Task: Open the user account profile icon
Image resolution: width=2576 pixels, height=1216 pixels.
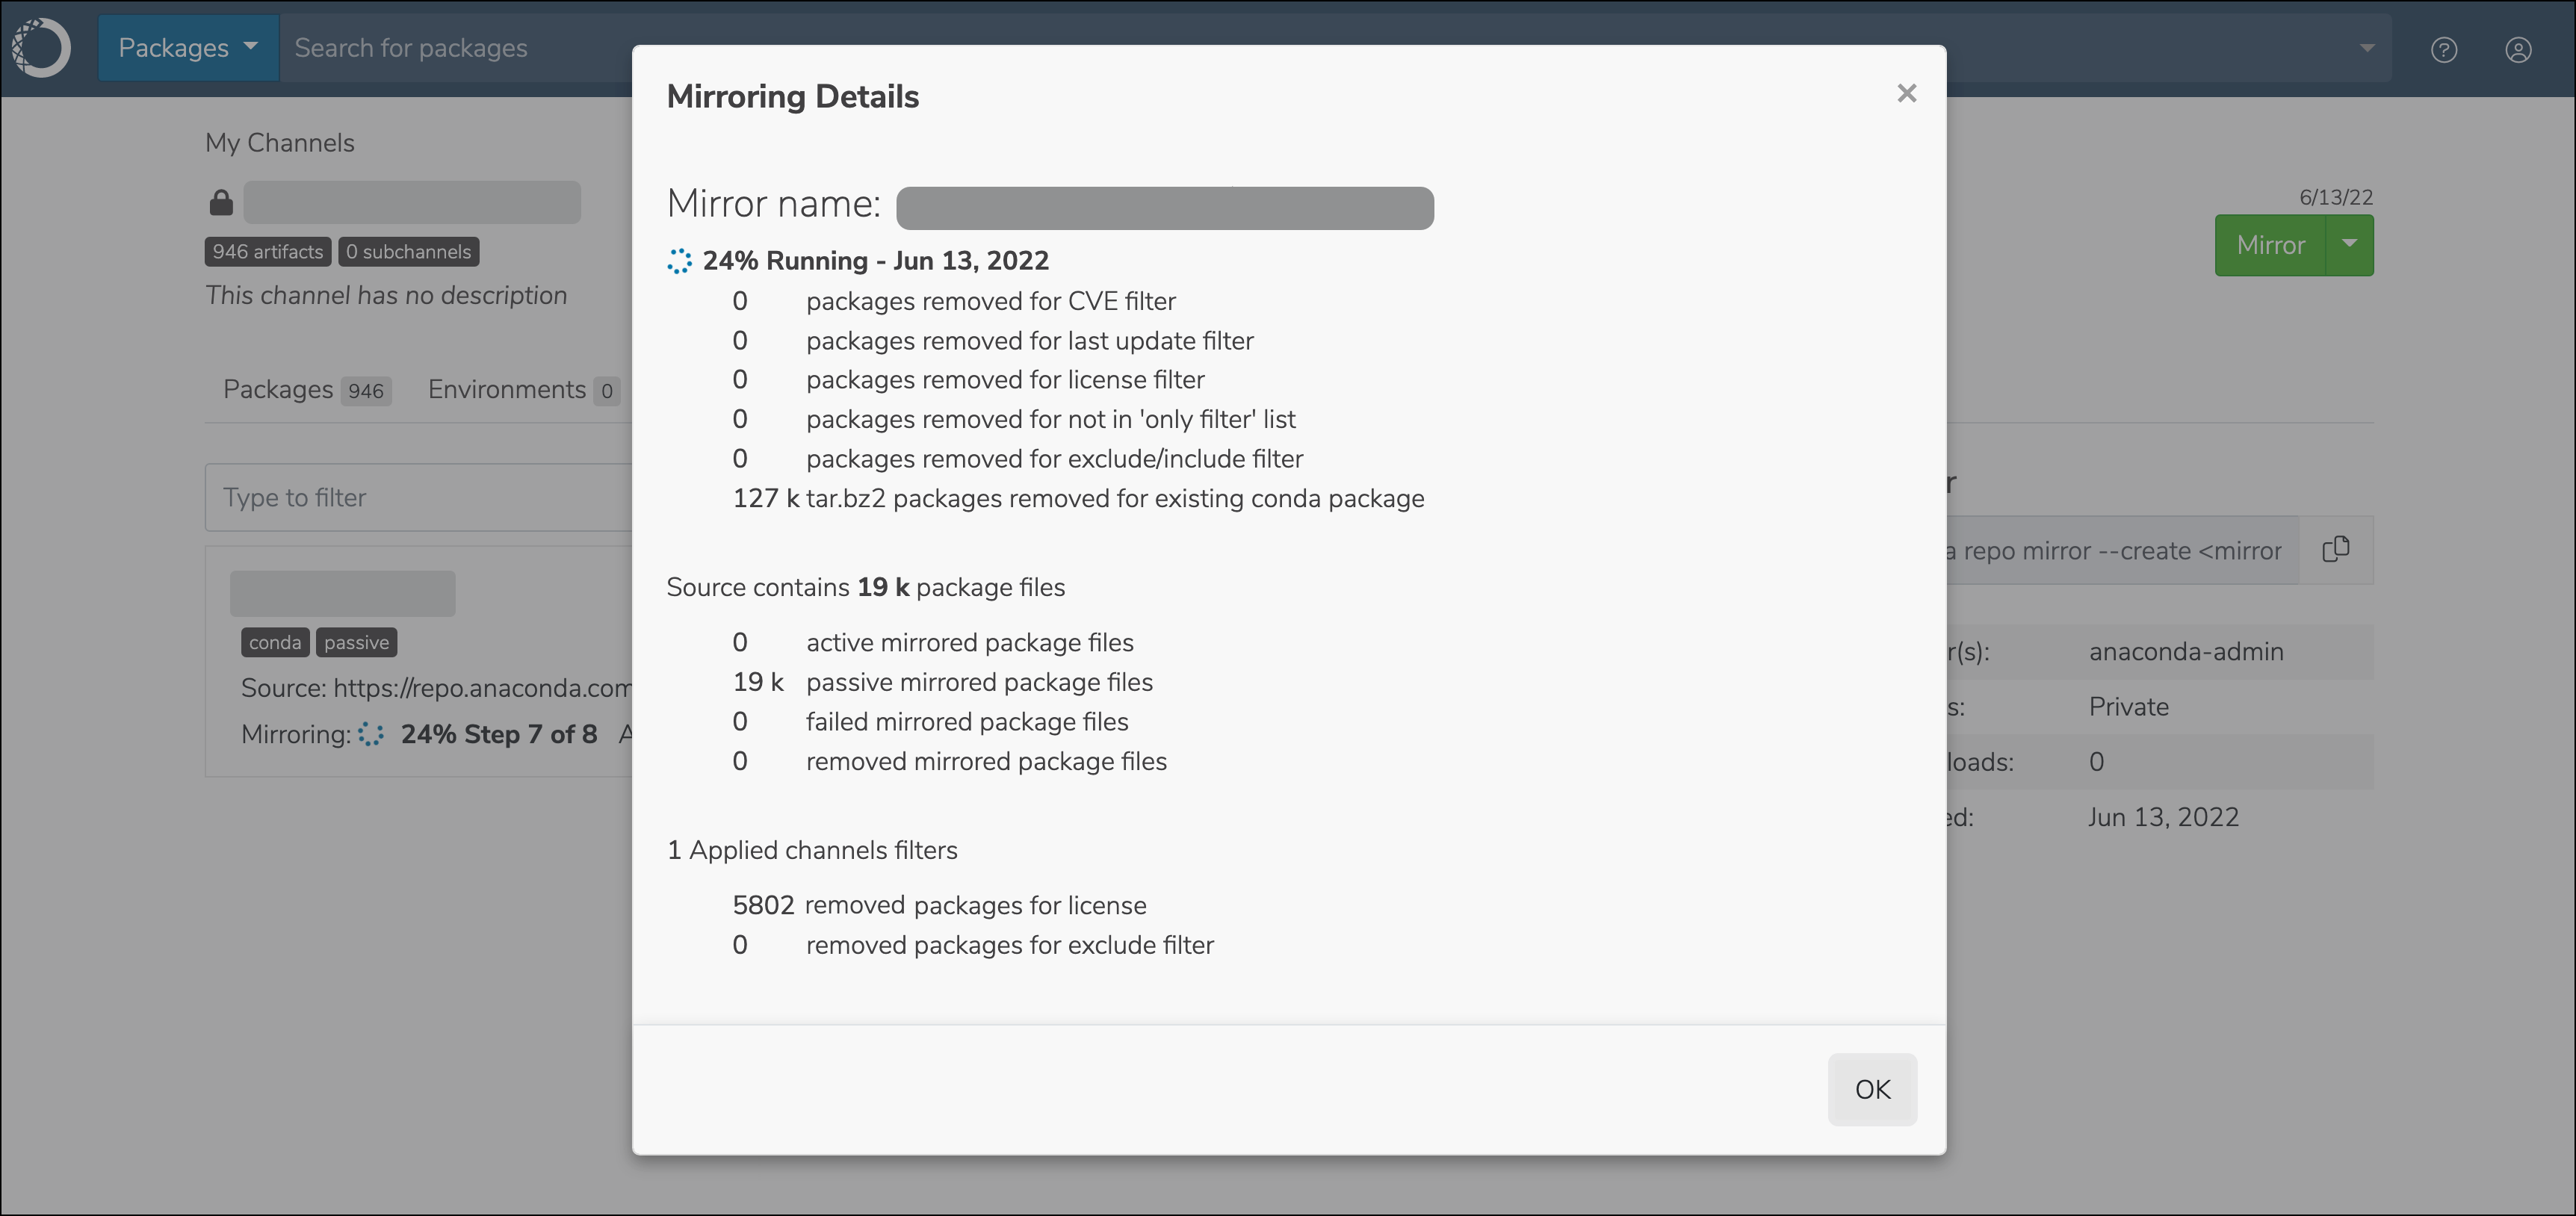Action: [x=2518, y=49]
